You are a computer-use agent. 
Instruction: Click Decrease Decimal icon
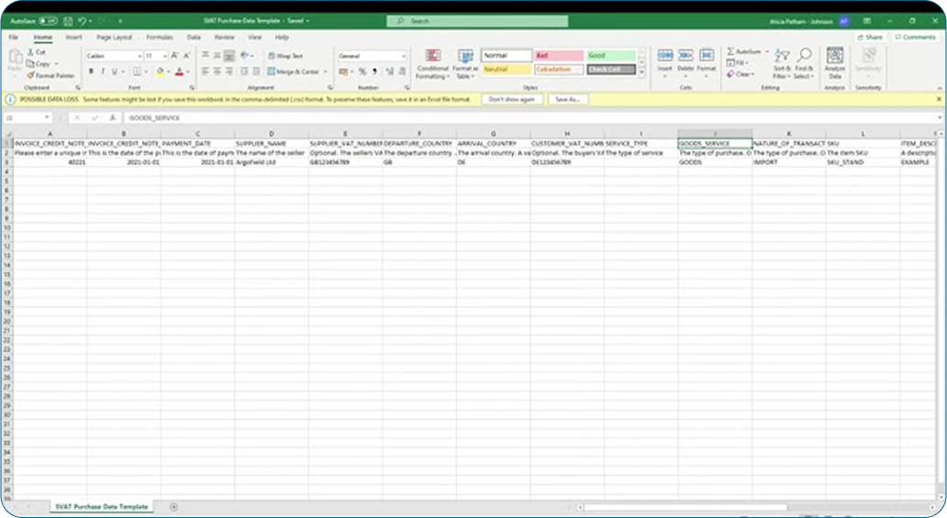[x=402, y=72]
